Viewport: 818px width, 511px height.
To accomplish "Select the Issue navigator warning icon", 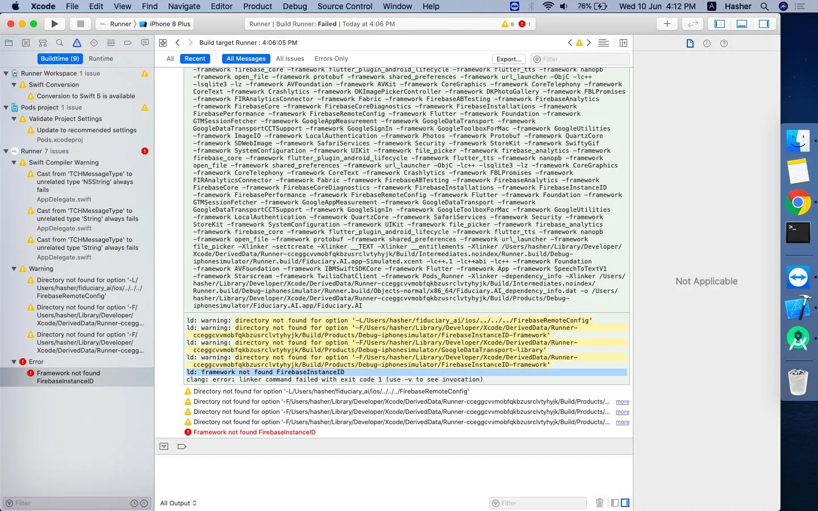I will click(x=77, y=43).
